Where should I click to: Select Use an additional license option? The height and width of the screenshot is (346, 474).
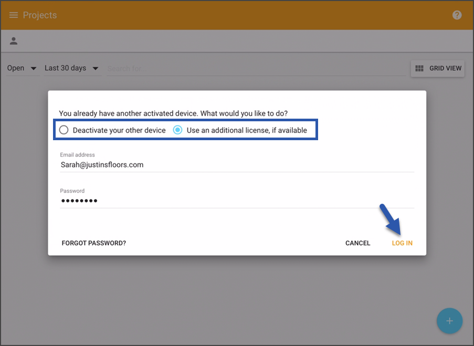(177, 130)
